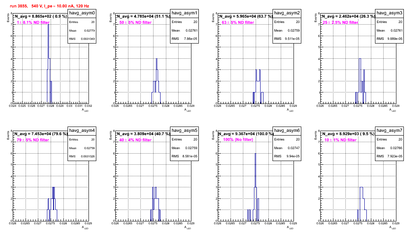Click the Events y-axis title of havg_asym1
Image resolution: width=410 pixels, height=235 pixels.
[111, 18]
